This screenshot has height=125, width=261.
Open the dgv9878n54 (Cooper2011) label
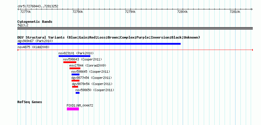92,84
